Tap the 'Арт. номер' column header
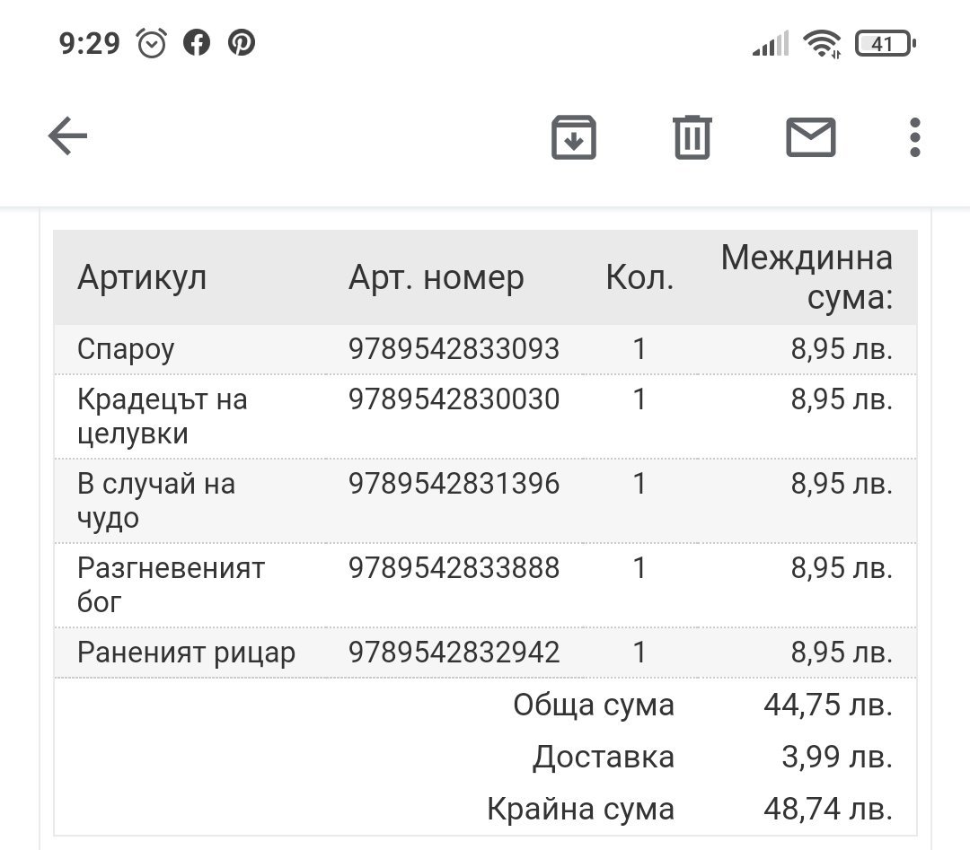Viewport: 970px width, 850px height. pos(436,278)
